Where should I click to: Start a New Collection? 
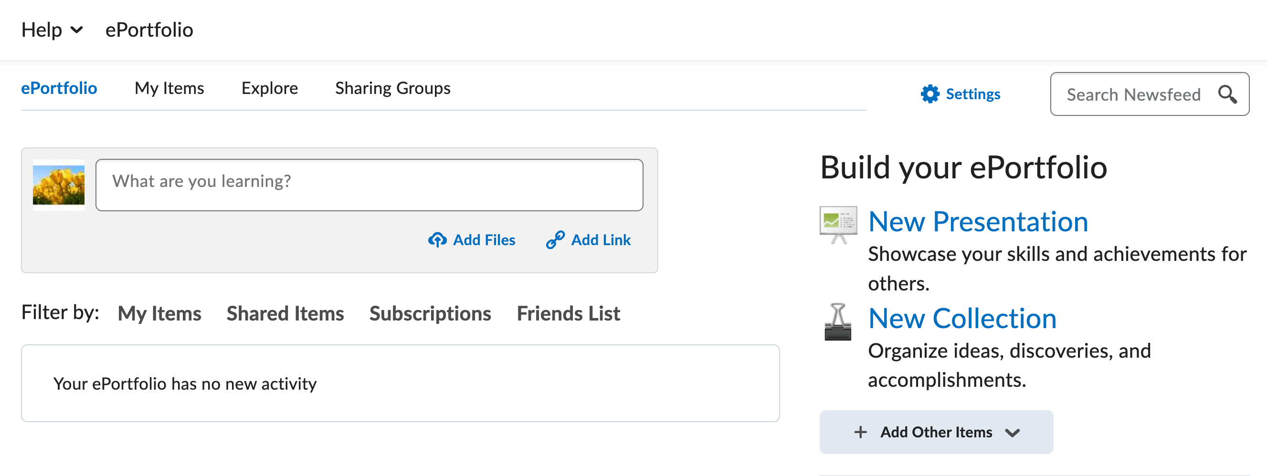point(962,318)
